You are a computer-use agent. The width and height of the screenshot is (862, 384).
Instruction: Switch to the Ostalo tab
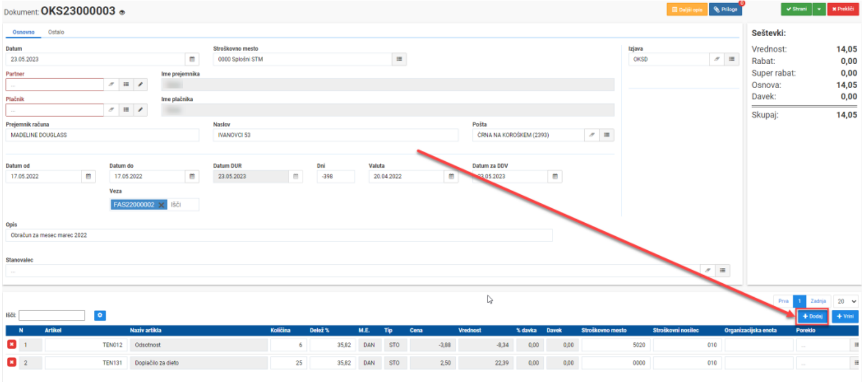tap(56, 32)
